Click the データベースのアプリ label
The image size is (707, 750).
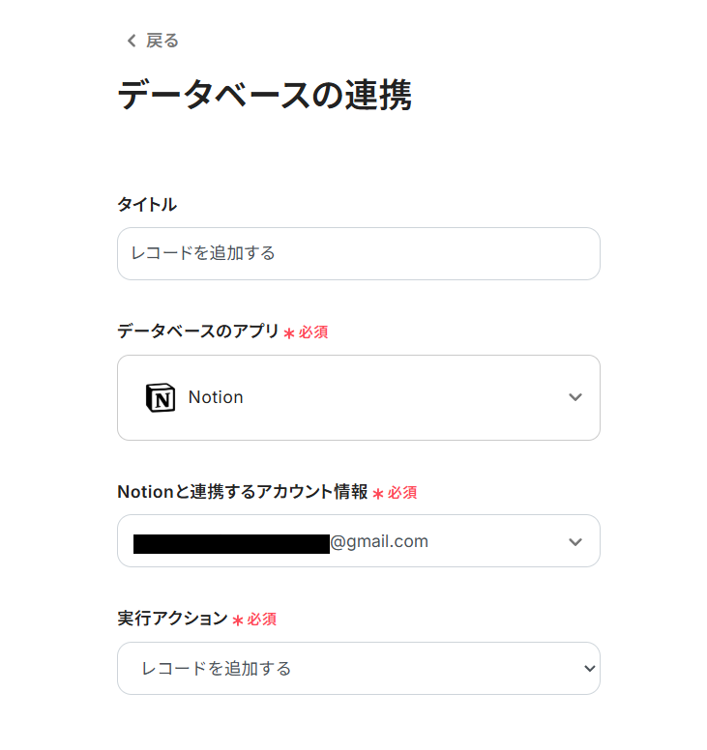pyautogui.click(x=197, y=332)
